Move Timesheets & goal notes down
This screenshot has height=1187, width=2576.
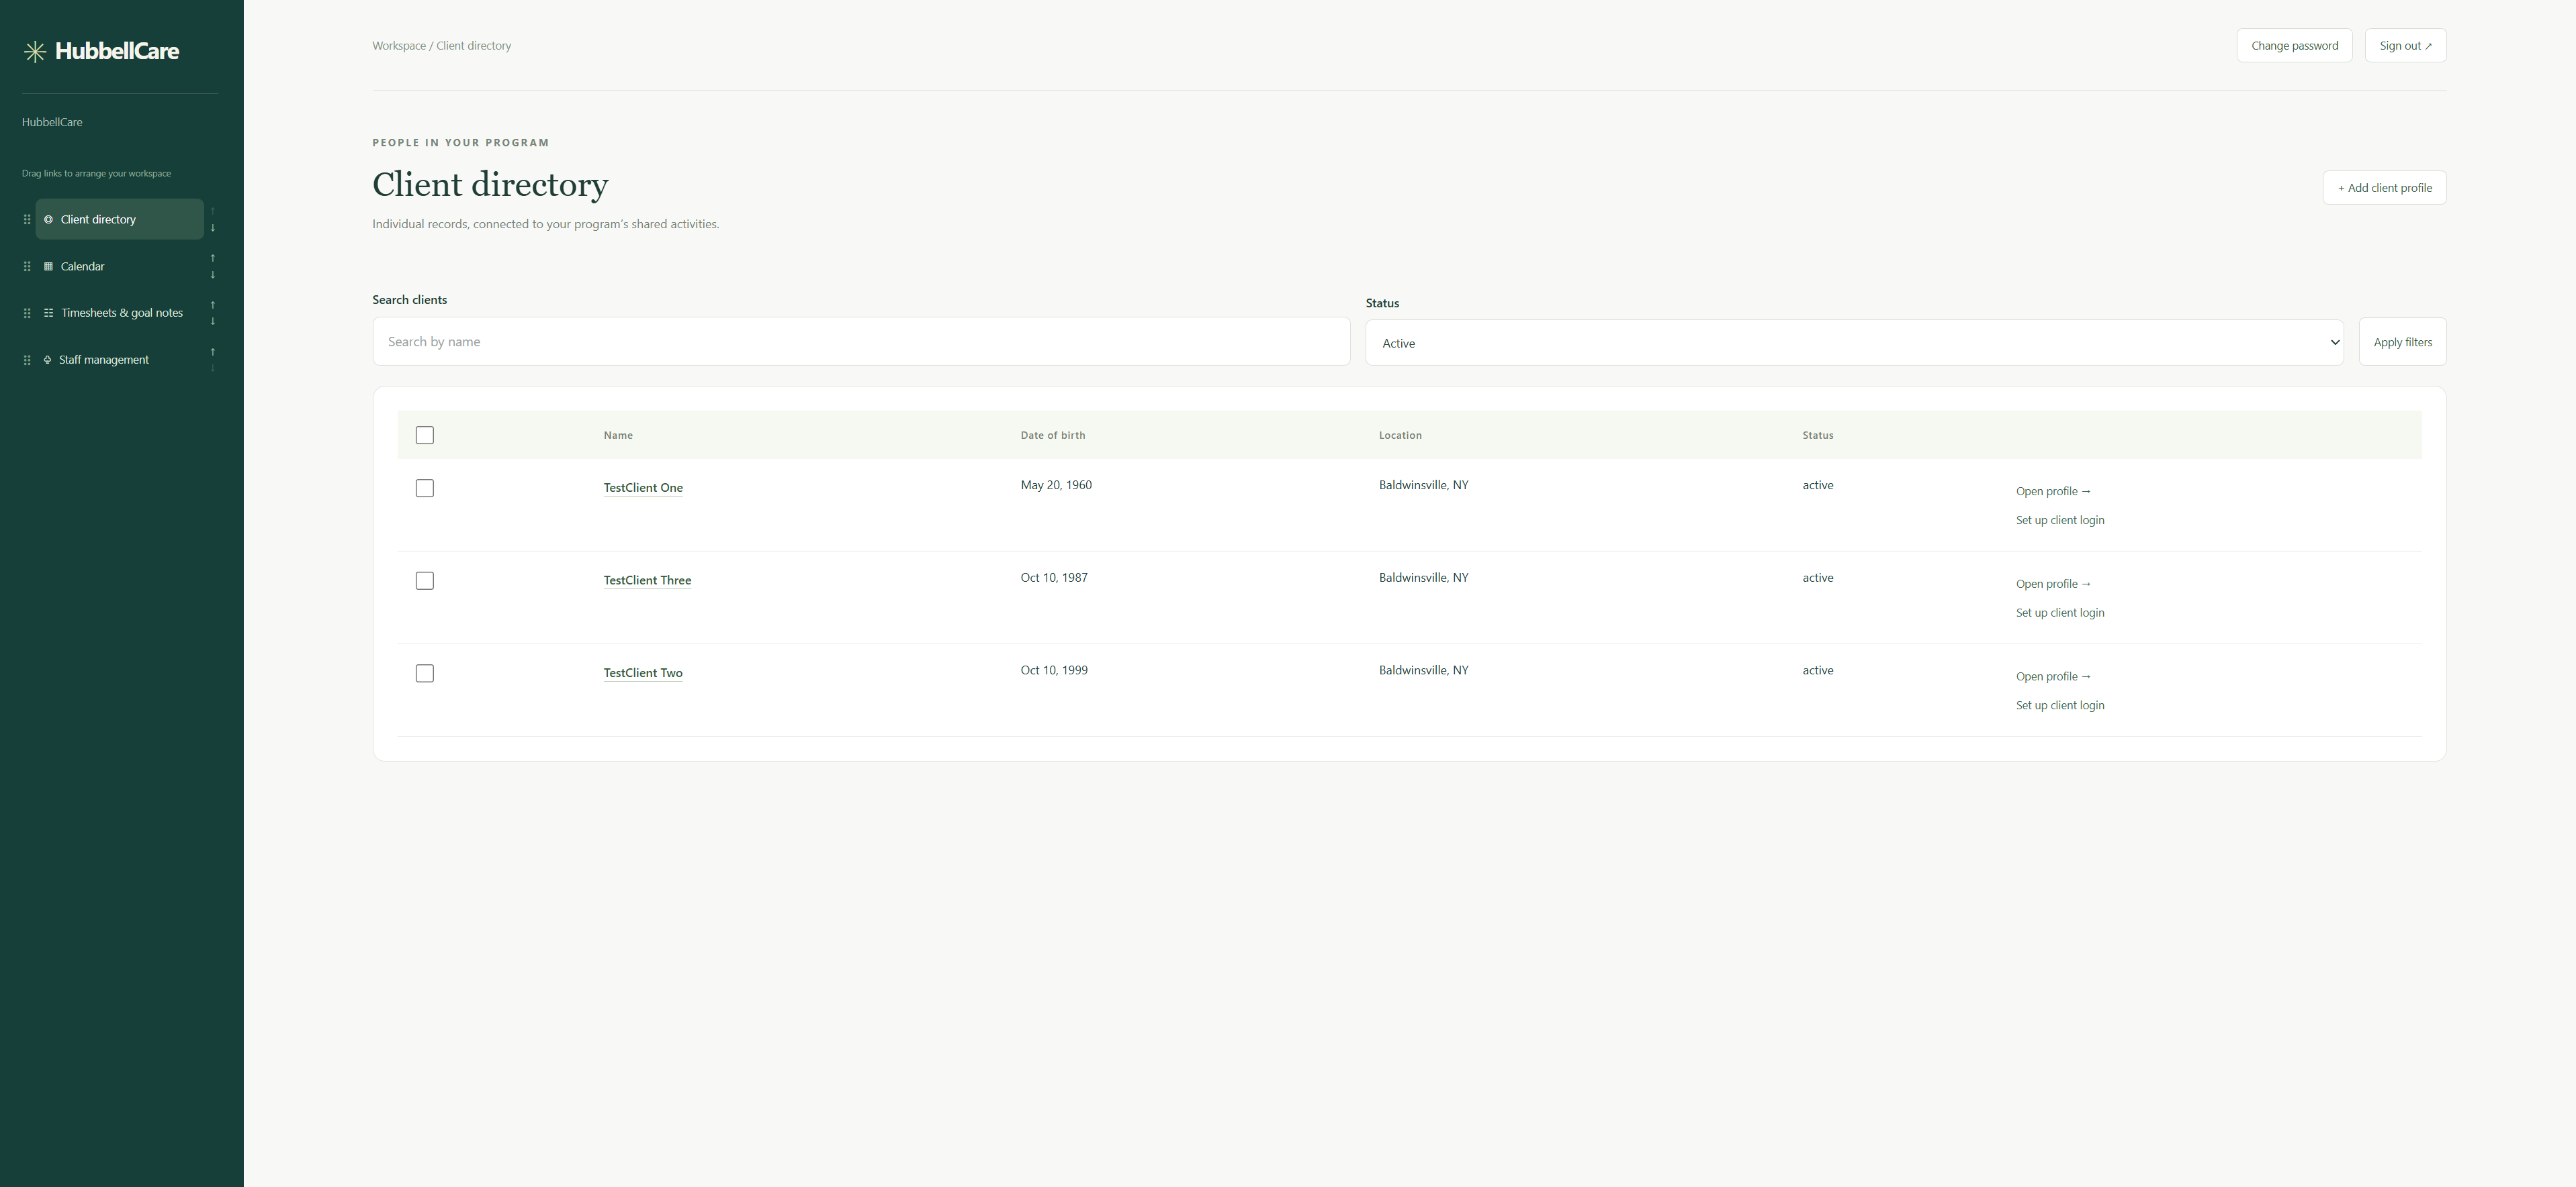[x=213, y=321]
